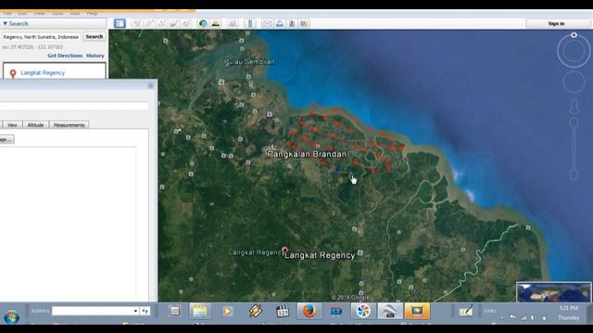Open the Winamp taskbar icon
The width and height of the screenshot is (593, 333).
click(256, 311)
